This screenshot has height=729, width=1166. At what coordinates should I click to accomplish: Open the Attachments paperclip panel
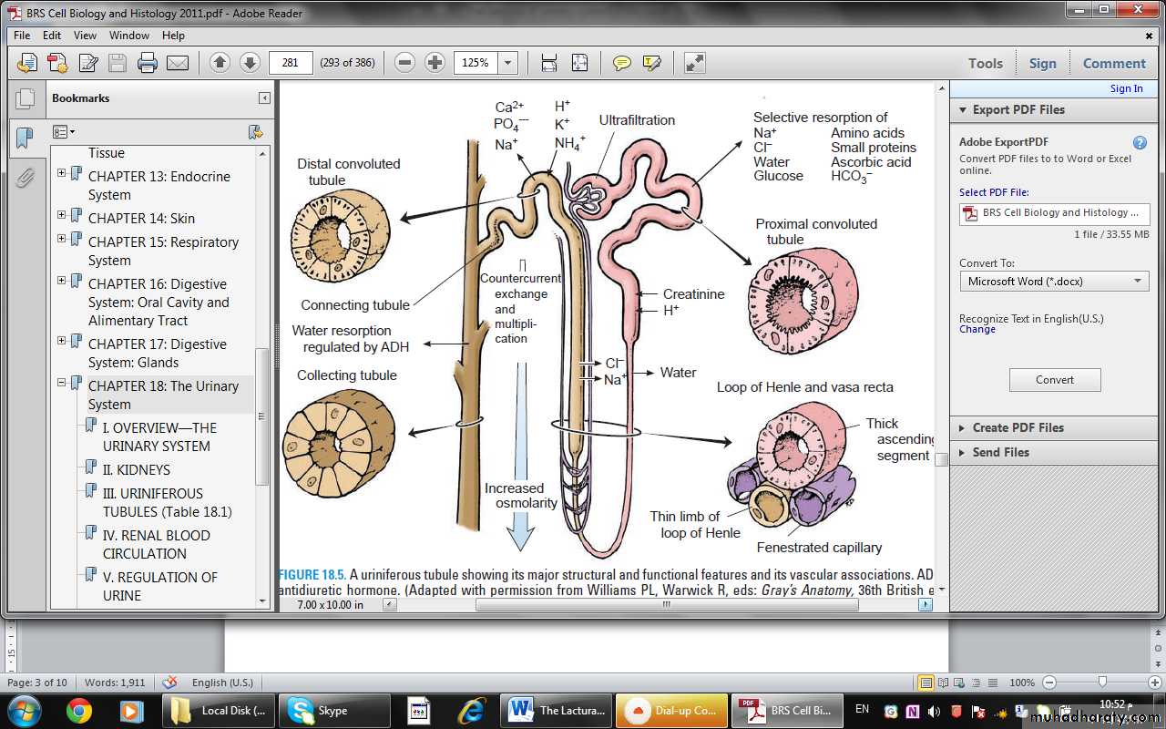pyautogui.click(x=26, y=177)
